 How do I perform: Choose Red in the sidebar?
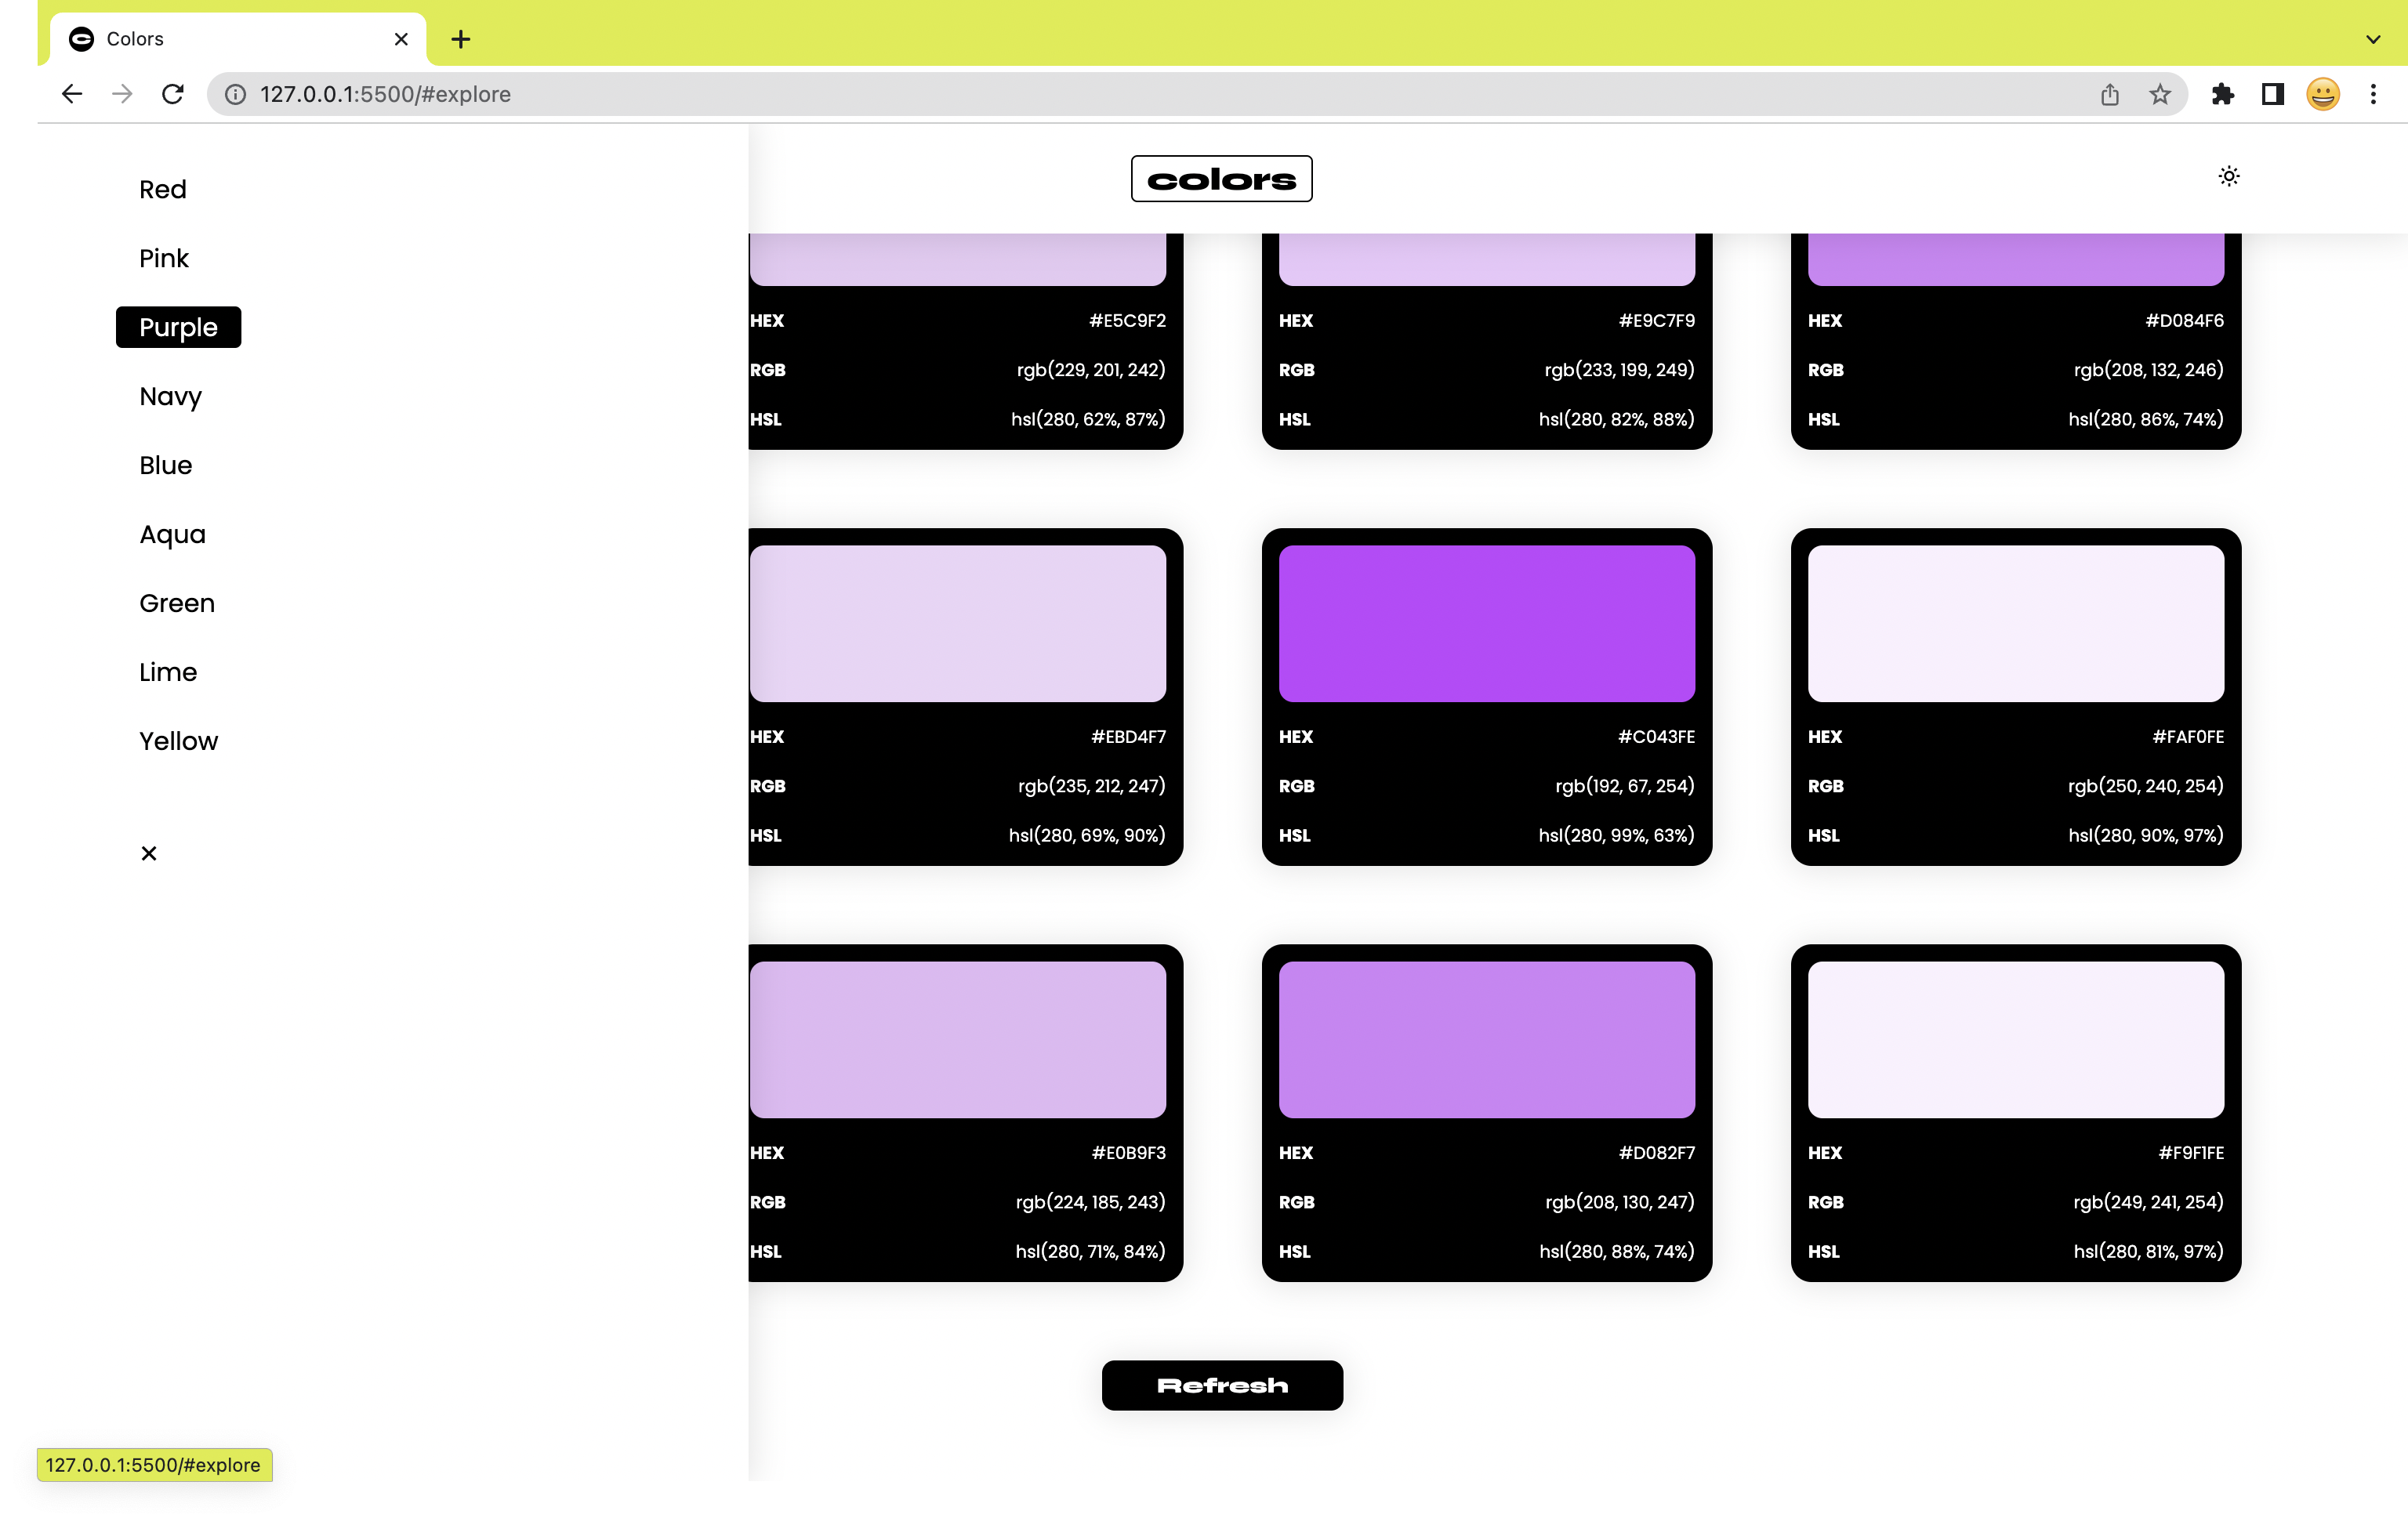(x=163, y=189)
